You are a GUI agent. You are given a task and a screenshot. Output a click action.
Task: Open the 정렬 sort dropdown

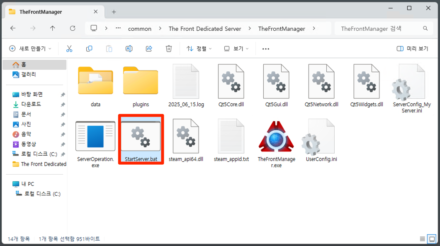(199, 49)
